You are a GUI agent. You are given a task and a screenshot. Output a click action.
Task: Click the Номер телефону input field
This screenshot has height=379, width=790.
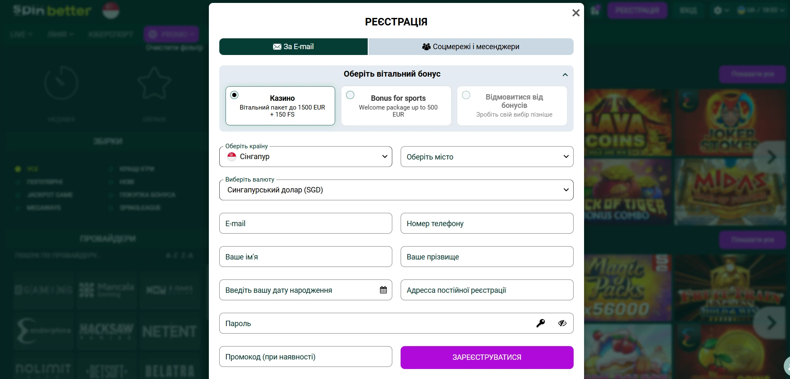[487, 223]
